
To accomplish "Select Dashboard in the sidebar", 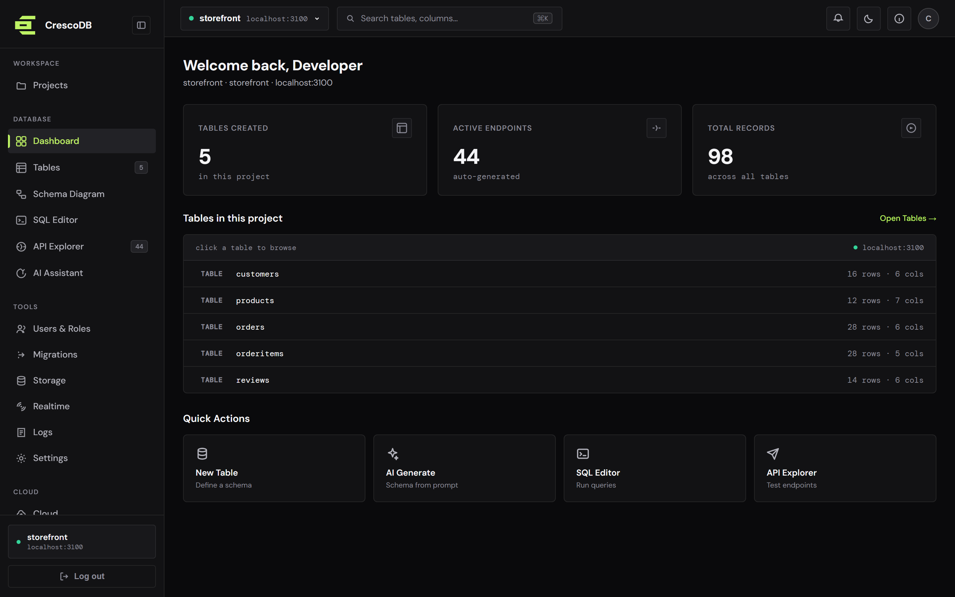I will click(x=82, y=141).
